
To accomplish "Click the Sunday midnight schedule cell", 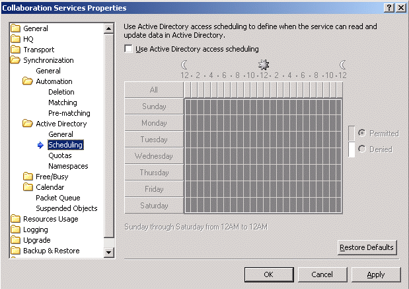I will (x=188, y=106).
